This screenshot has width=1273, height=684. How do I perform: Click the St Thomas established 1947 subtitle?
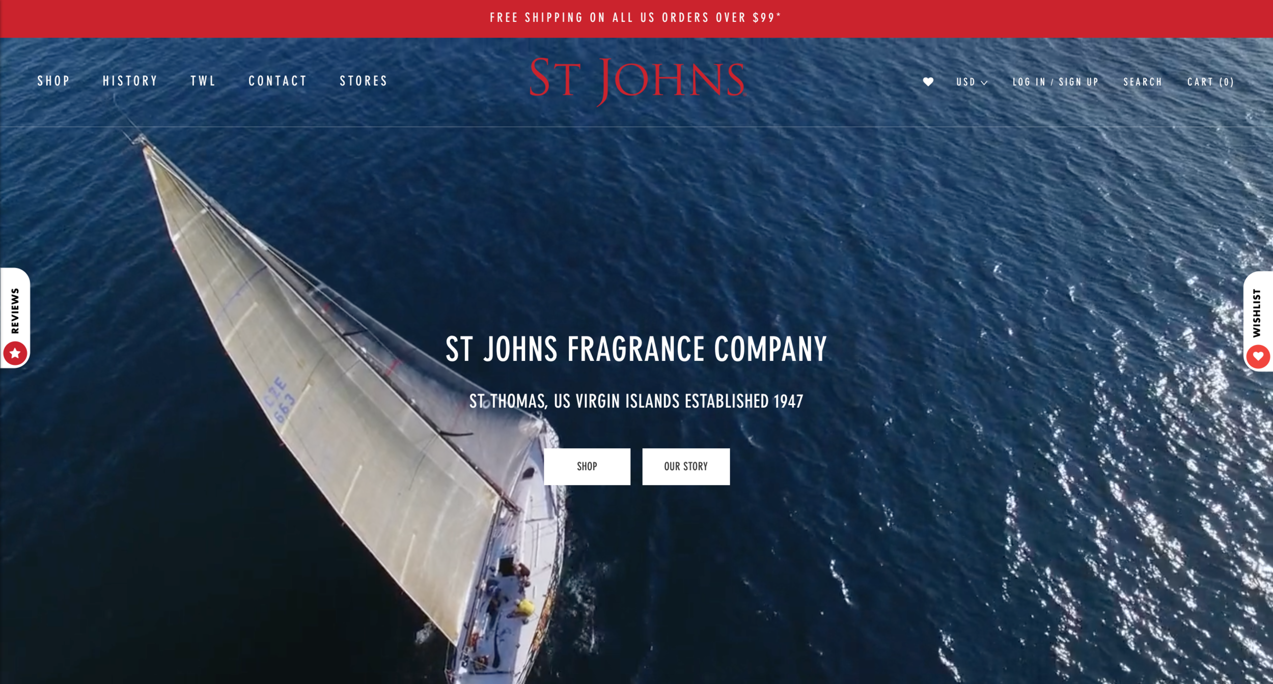[x=636, y=402]
